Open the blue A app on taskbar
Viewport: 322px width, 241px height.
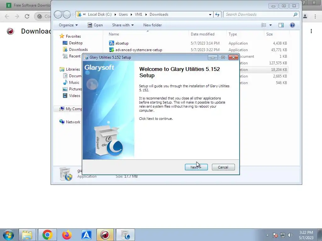(86, 235)
